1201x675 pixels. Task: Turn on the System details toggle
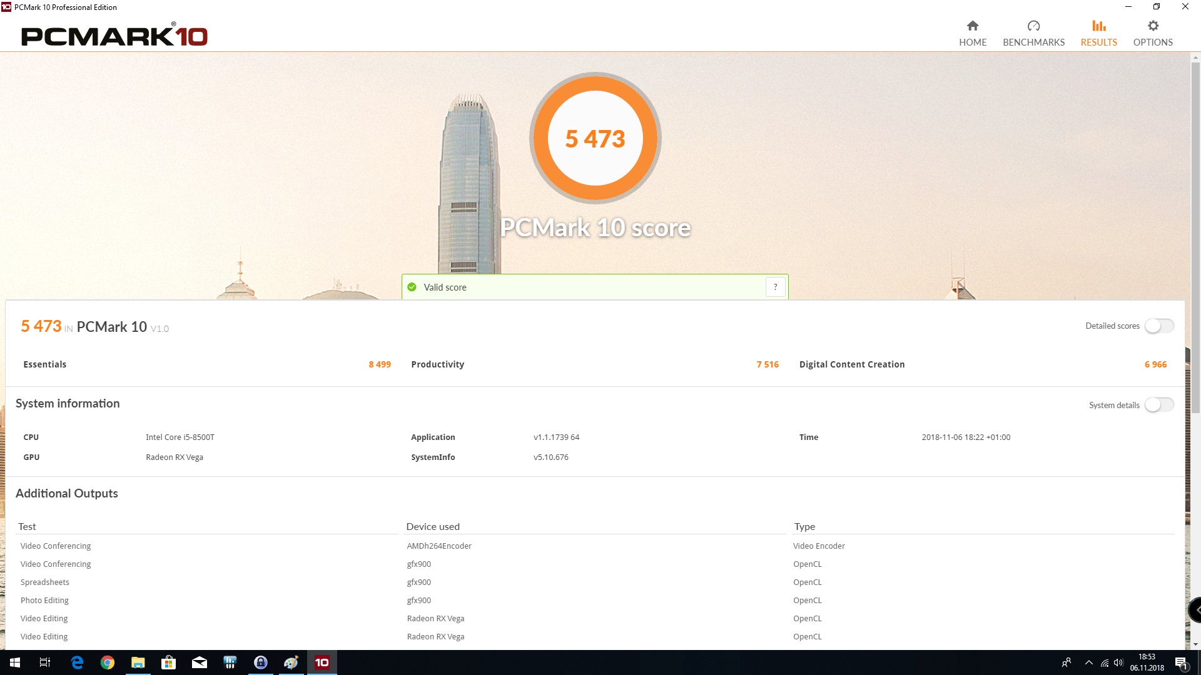click(x=1158, y=405)
